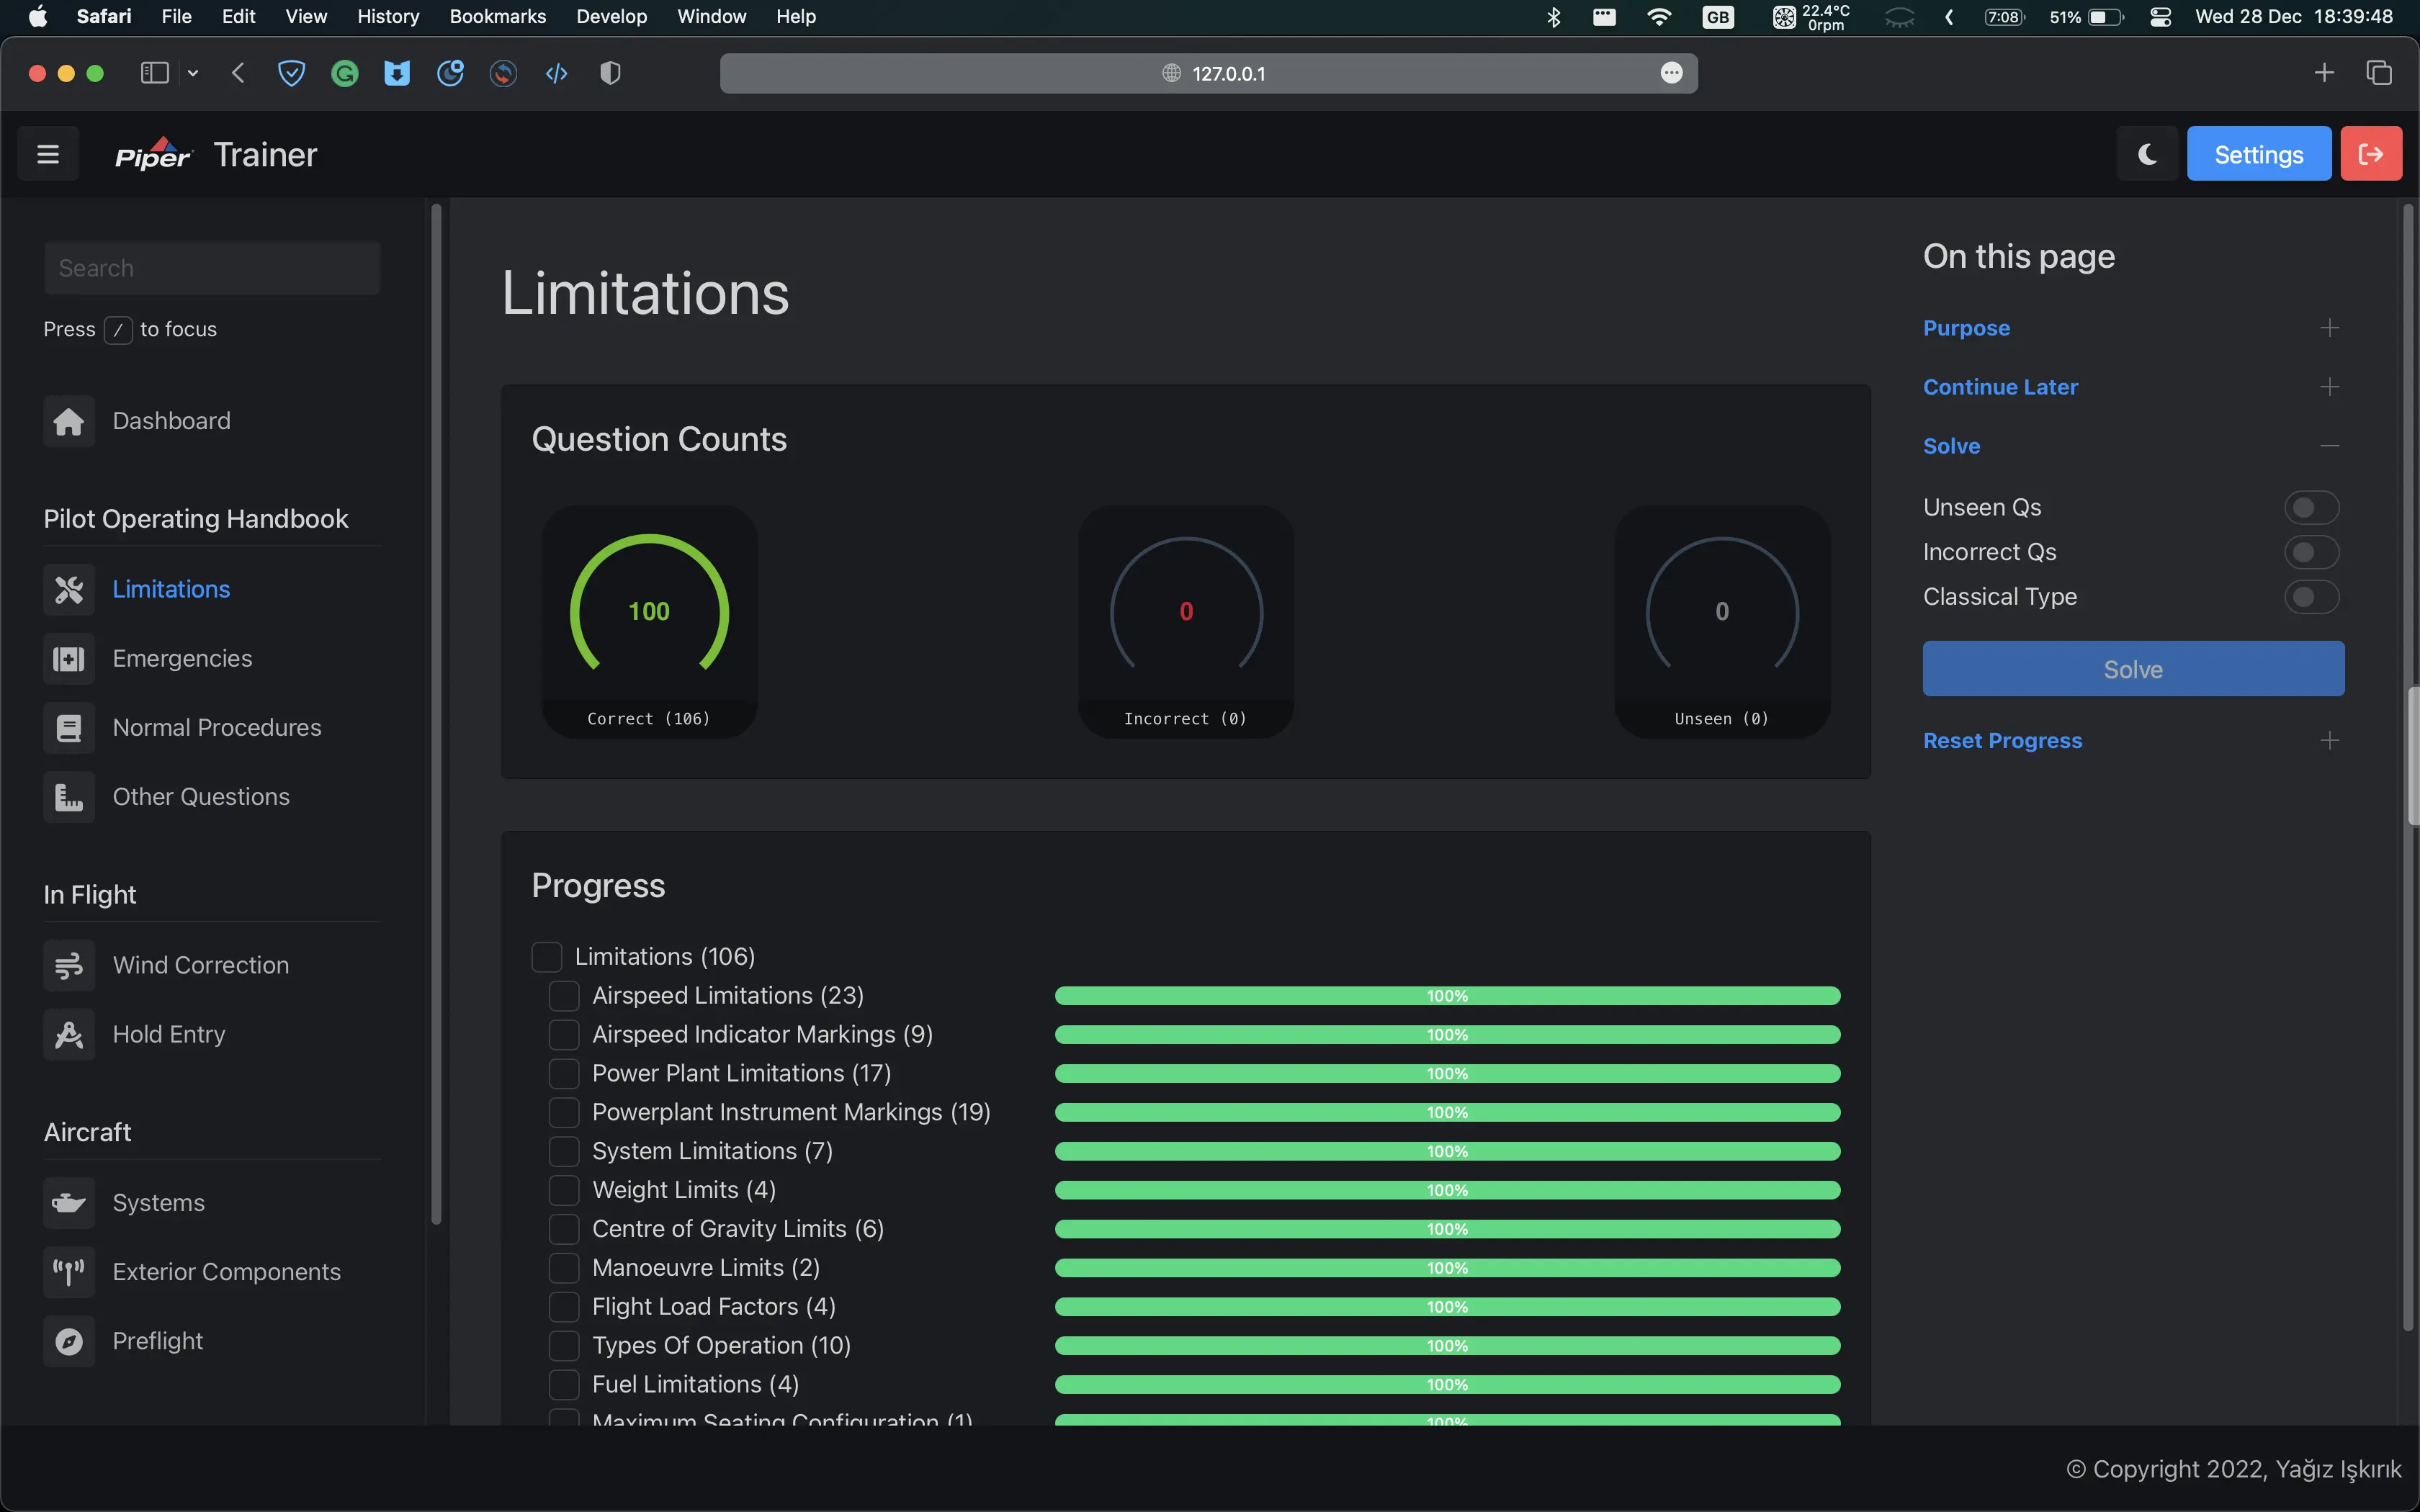The image size is (2420, 1512).
Task: Check Fuel Limitations (4) checkbox
Action: coord(564,1385)
